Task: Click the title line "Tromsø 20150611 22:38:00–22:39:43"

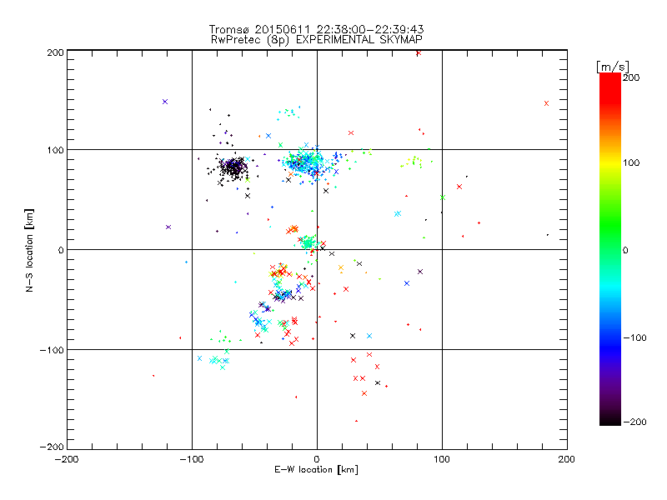Action: [x=316, y=29]
